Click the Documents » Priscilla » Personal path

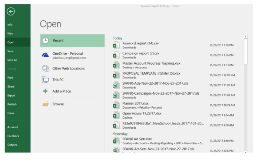[x=142, y=108]
